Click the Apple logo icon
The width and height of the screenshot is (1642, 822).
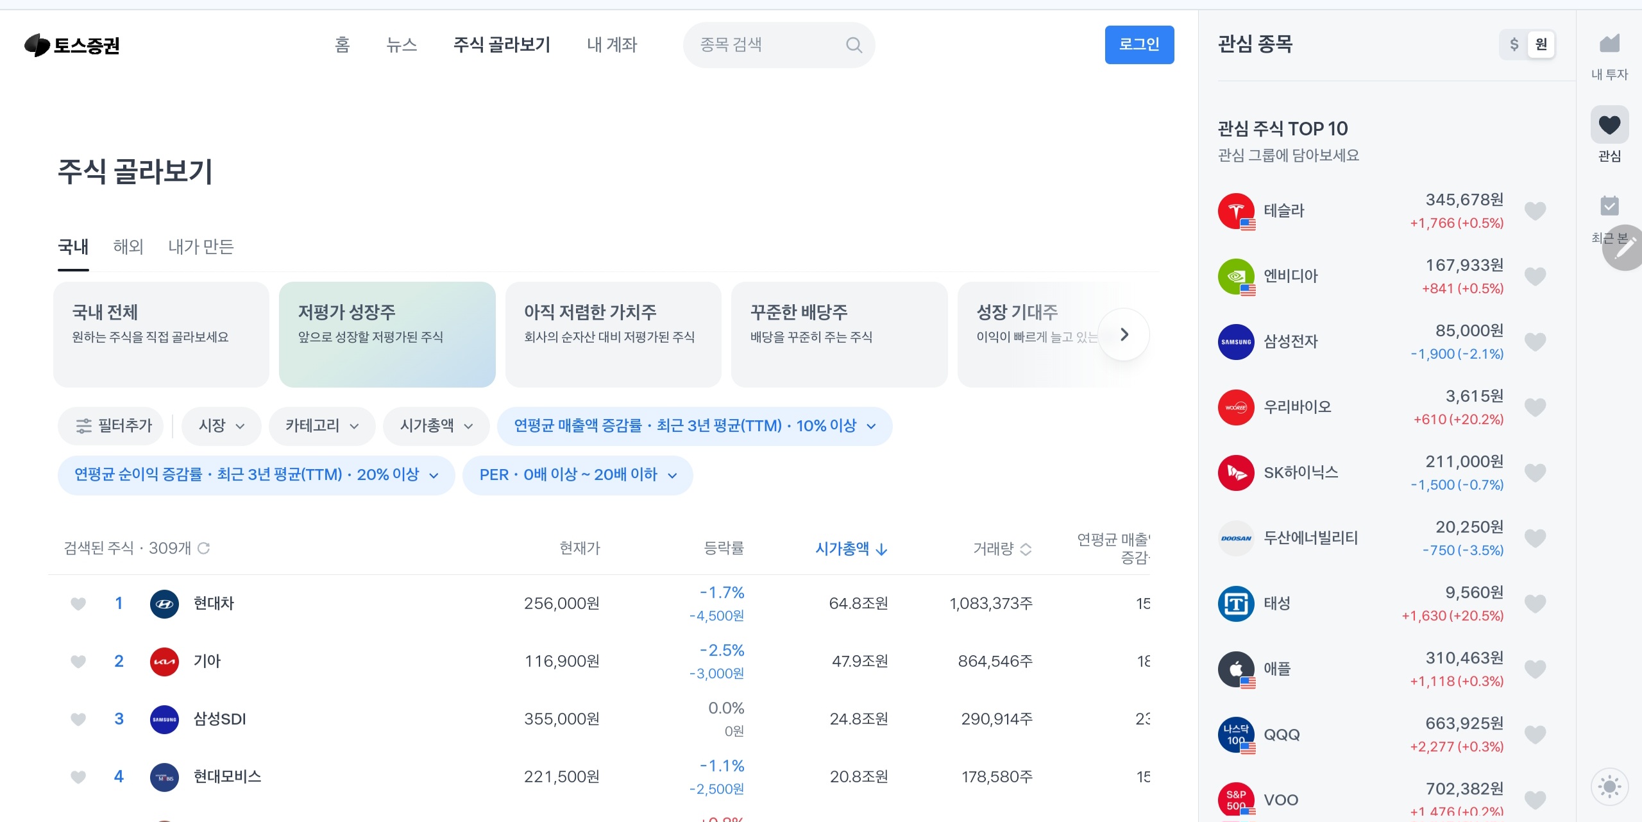[1236, 669]
